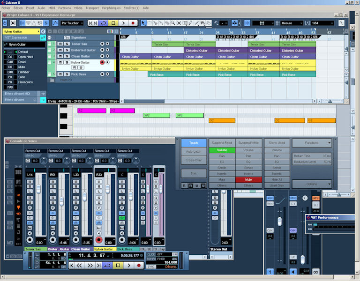
Task: Click the Quantize icon at toolbar end
Action: coord(341,23)
